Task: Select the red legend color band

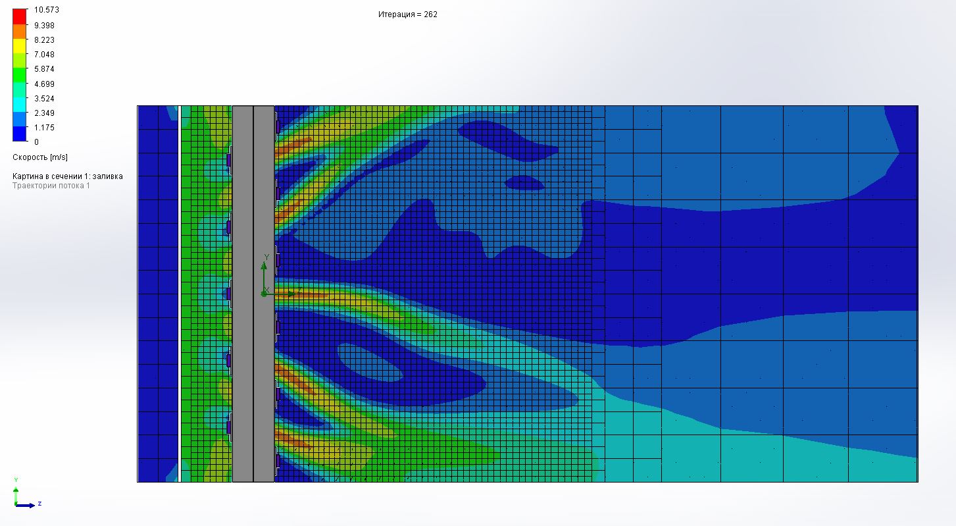Action: click(19, 16)
